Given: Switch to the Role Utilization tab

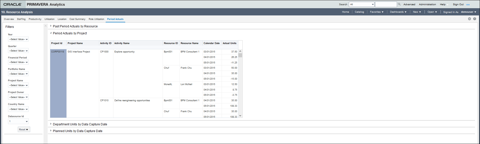Looking at the screenshot, I should point(96,19).
